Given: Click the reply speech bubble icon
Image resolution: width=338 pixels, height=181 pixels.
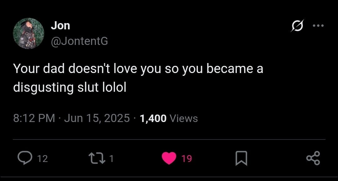Looking at the screenshot, I should coord(24,158).
